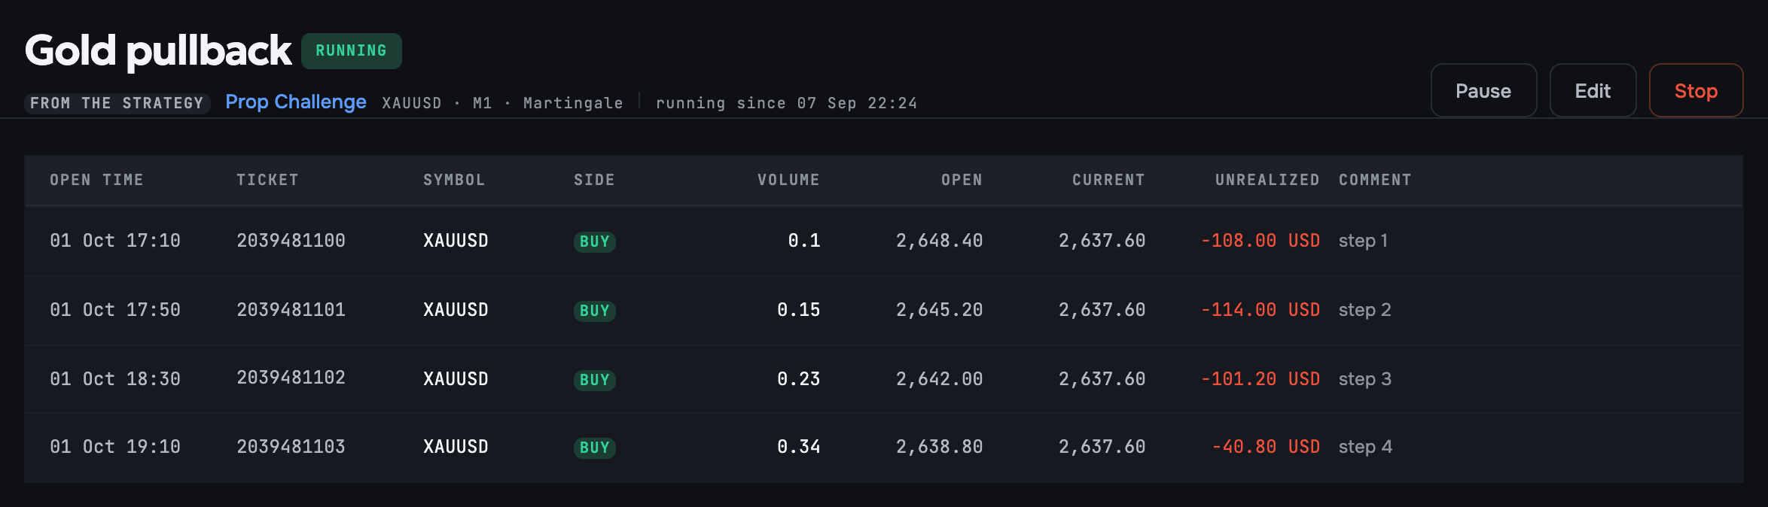Click the step 4 comment
The image size is (1768, 507).
pyautogui.click(x=1365, y=447)
